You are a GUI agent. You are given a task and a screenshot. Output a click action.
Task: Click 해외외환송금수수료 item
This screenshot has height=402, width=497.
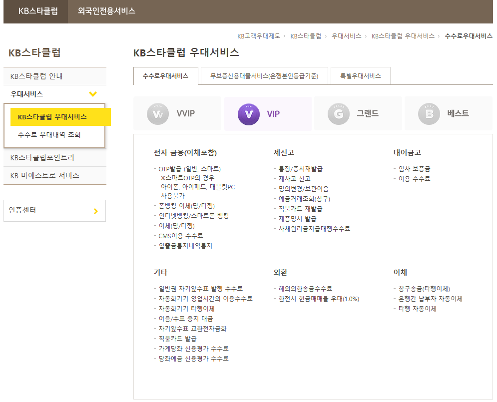pyautogui.click(x=305, y=289)
